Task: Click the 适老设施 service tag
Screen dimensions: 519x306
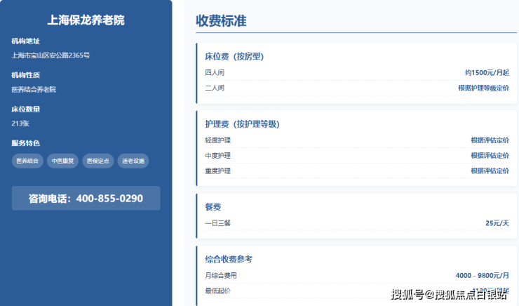Action: pyautogui.click(x=133, y=161)
